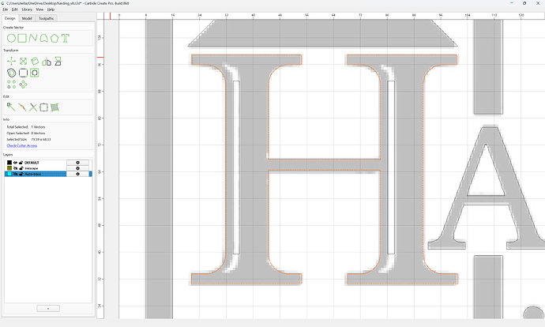Select the Circle vector tool

(12, 38)
